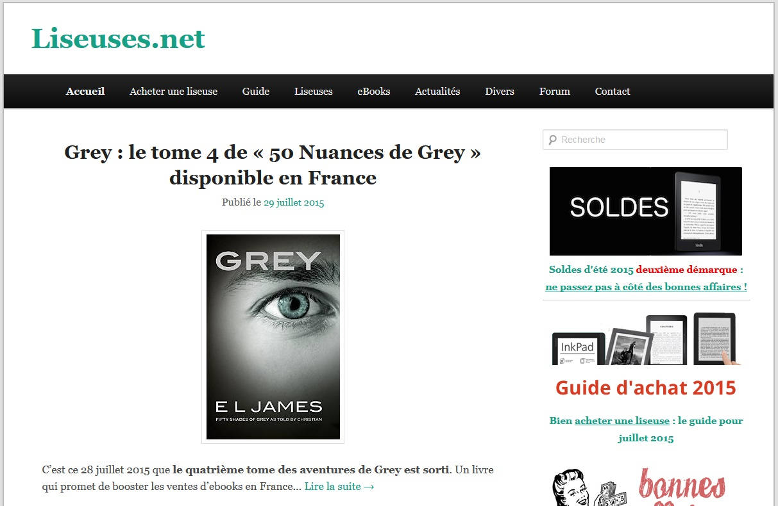Open the eBooks menu item
Viewport: 778px width, 506px height.
pos(374,92)
